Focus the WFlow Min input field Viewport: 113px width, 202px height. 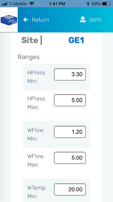(70, 132)
